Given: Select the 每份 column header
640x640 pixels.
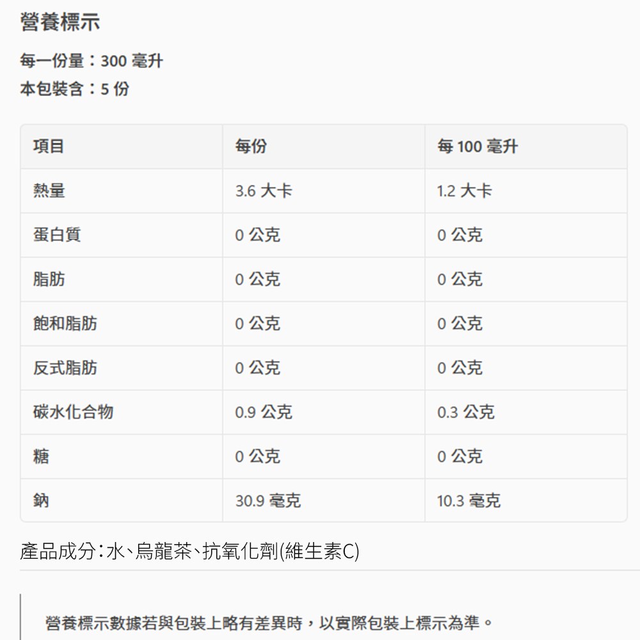Looking at the screenshot, I should (x=251, y=147).
